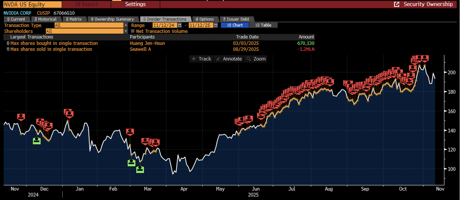Open the range start date calendar picker
The width and height of the screenshot is (460, 200).
[180, 25]
